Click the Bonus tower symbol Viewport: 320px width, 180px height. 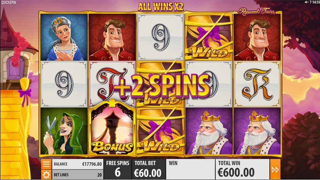(x=112, y=127)
